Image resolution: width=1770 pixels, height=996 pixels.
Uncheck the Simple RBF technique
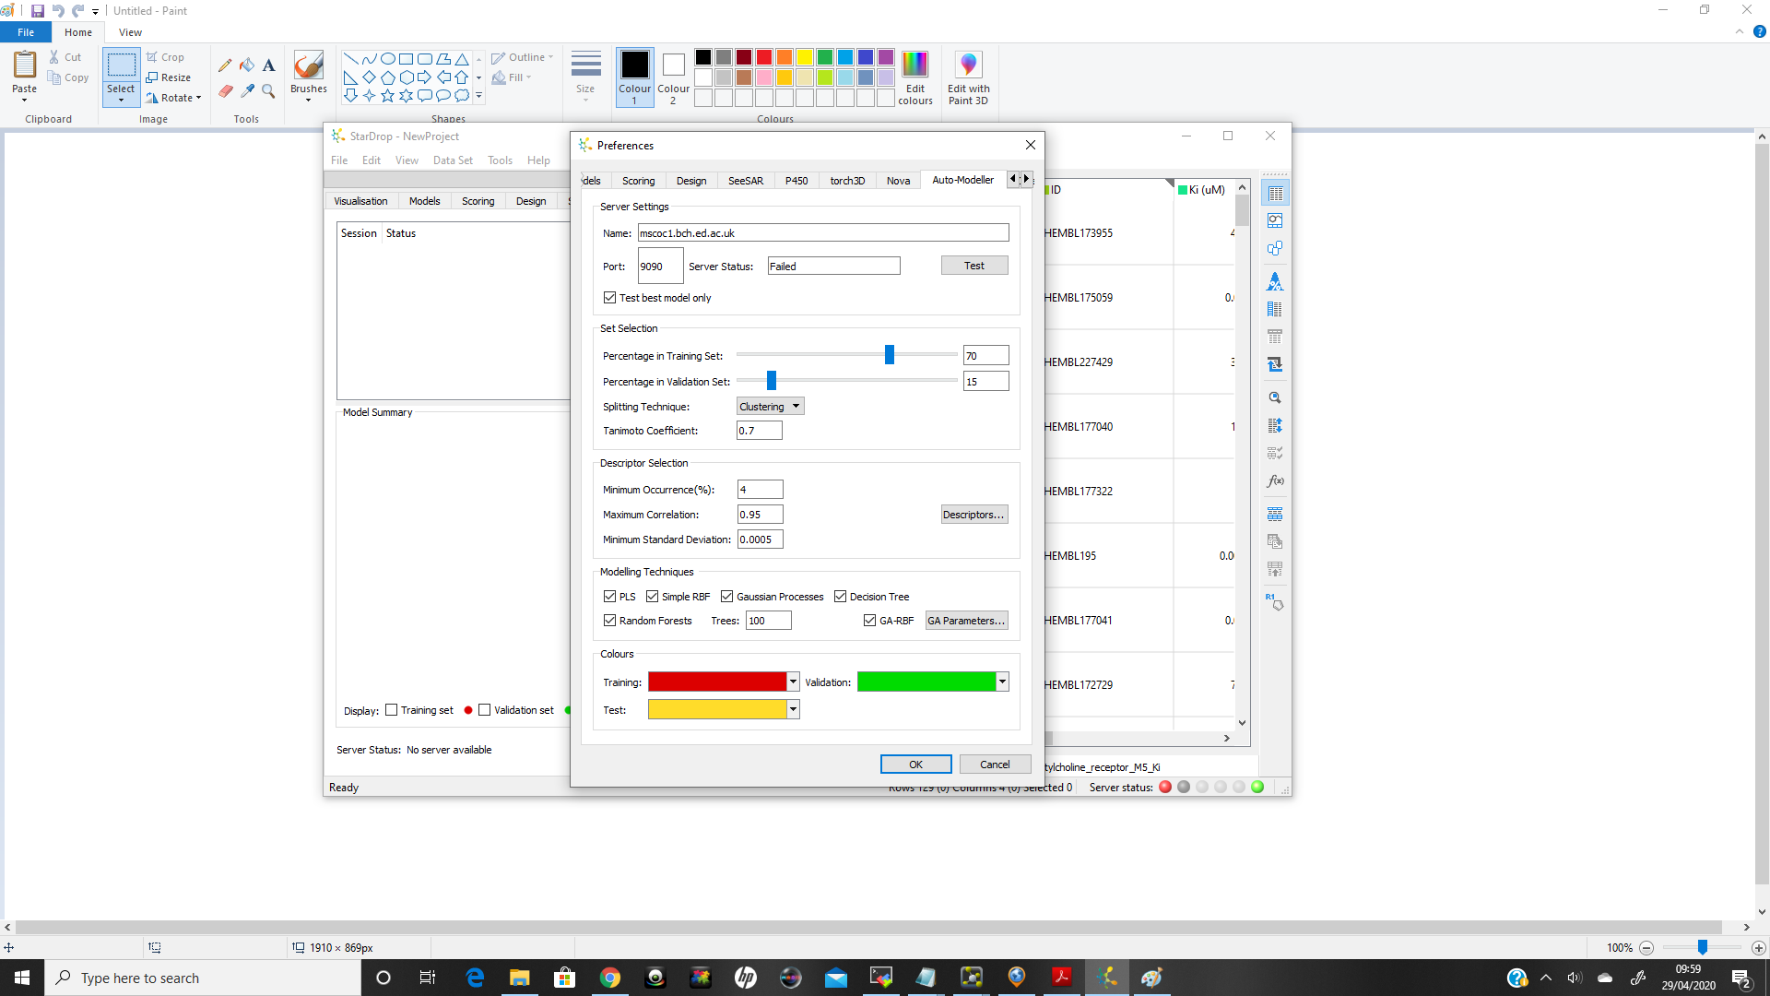pos(652,597)
